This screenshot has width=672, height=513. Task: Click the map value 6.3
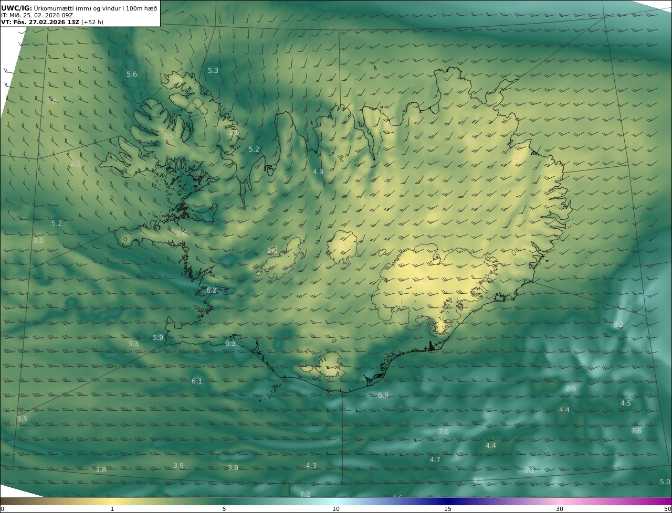click(x=230, y=344)
